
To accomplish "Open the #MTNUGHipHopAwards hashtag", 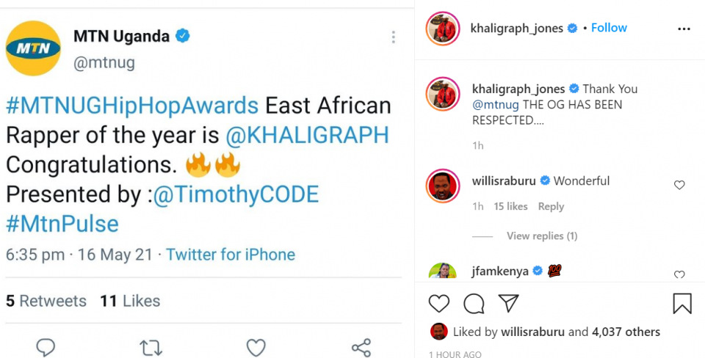I will pyautogui.click(x=132, y=106).
